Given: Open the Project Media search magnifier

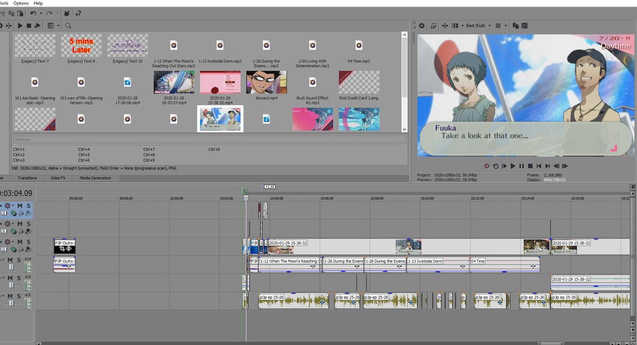Looking at the screenshot, I should [x=68, y=25].
